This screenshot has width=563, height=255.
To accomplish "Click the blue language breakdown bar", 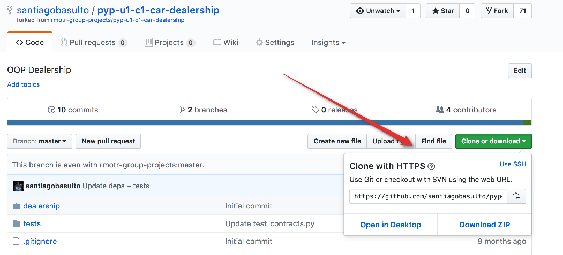I will pos(265,123).
